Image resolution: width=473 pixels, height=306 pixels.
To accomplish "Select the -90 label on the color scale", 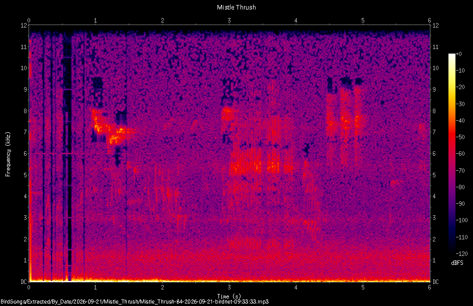I will (x=460, y=204).
